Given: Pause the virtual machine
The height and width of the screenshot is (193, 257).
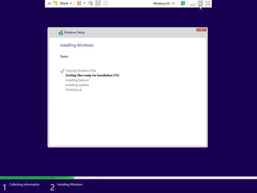Looking at the screenshot, I should tap(79, 3).
